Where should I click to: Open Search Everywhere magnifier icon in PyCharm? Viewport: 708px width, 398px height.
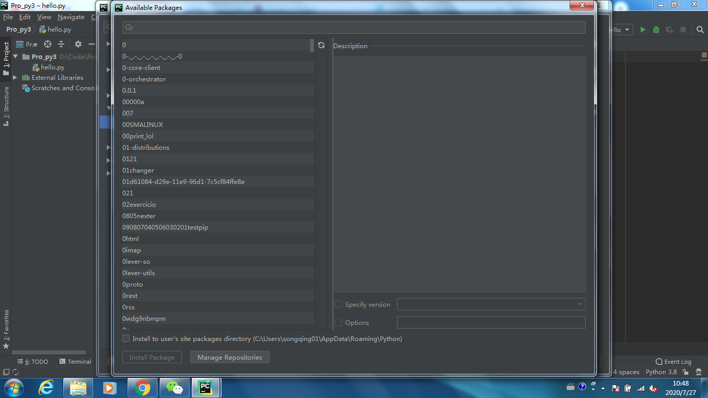point(699,30)
